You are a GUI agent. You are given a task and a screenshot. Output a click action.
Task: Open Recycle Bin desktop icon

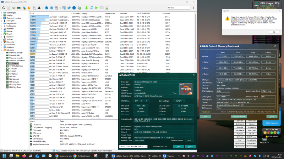[x=264, y=141]
